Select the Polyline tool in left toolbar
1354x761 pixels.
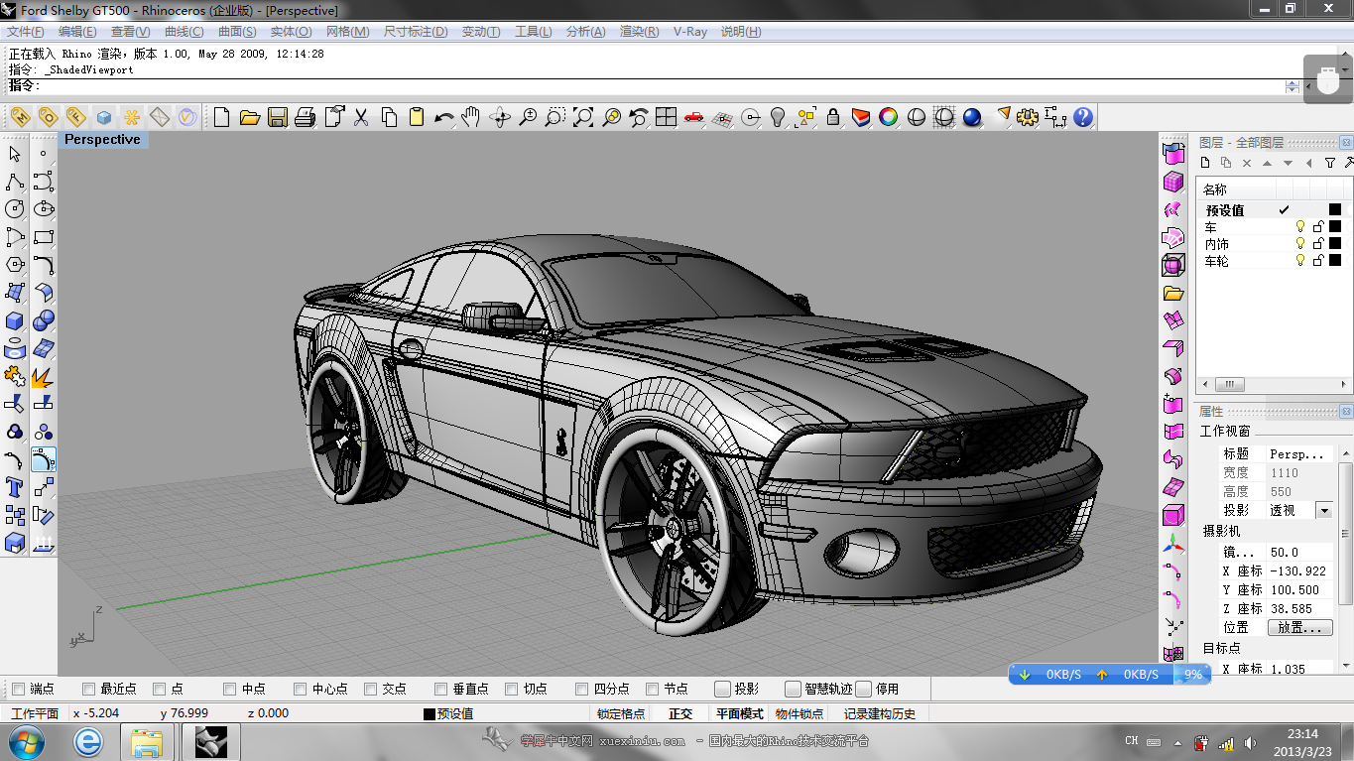click(x=15, y=182)
